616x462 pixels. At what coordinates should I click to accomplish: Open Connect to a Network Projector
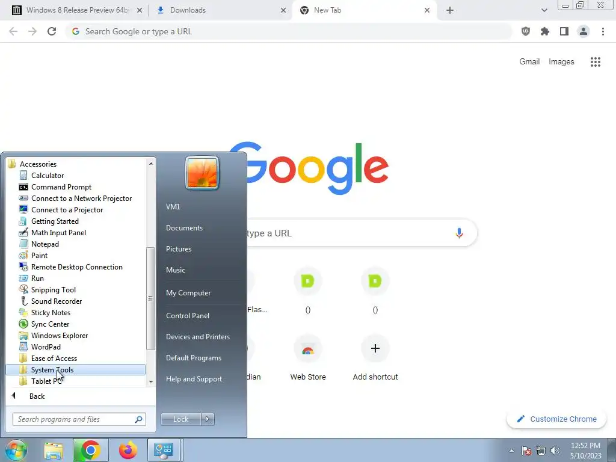coord(81,199)
